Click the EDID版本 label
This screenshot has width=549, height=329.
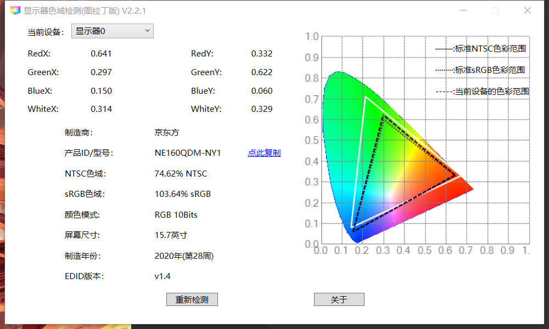[x=85, y=276]
